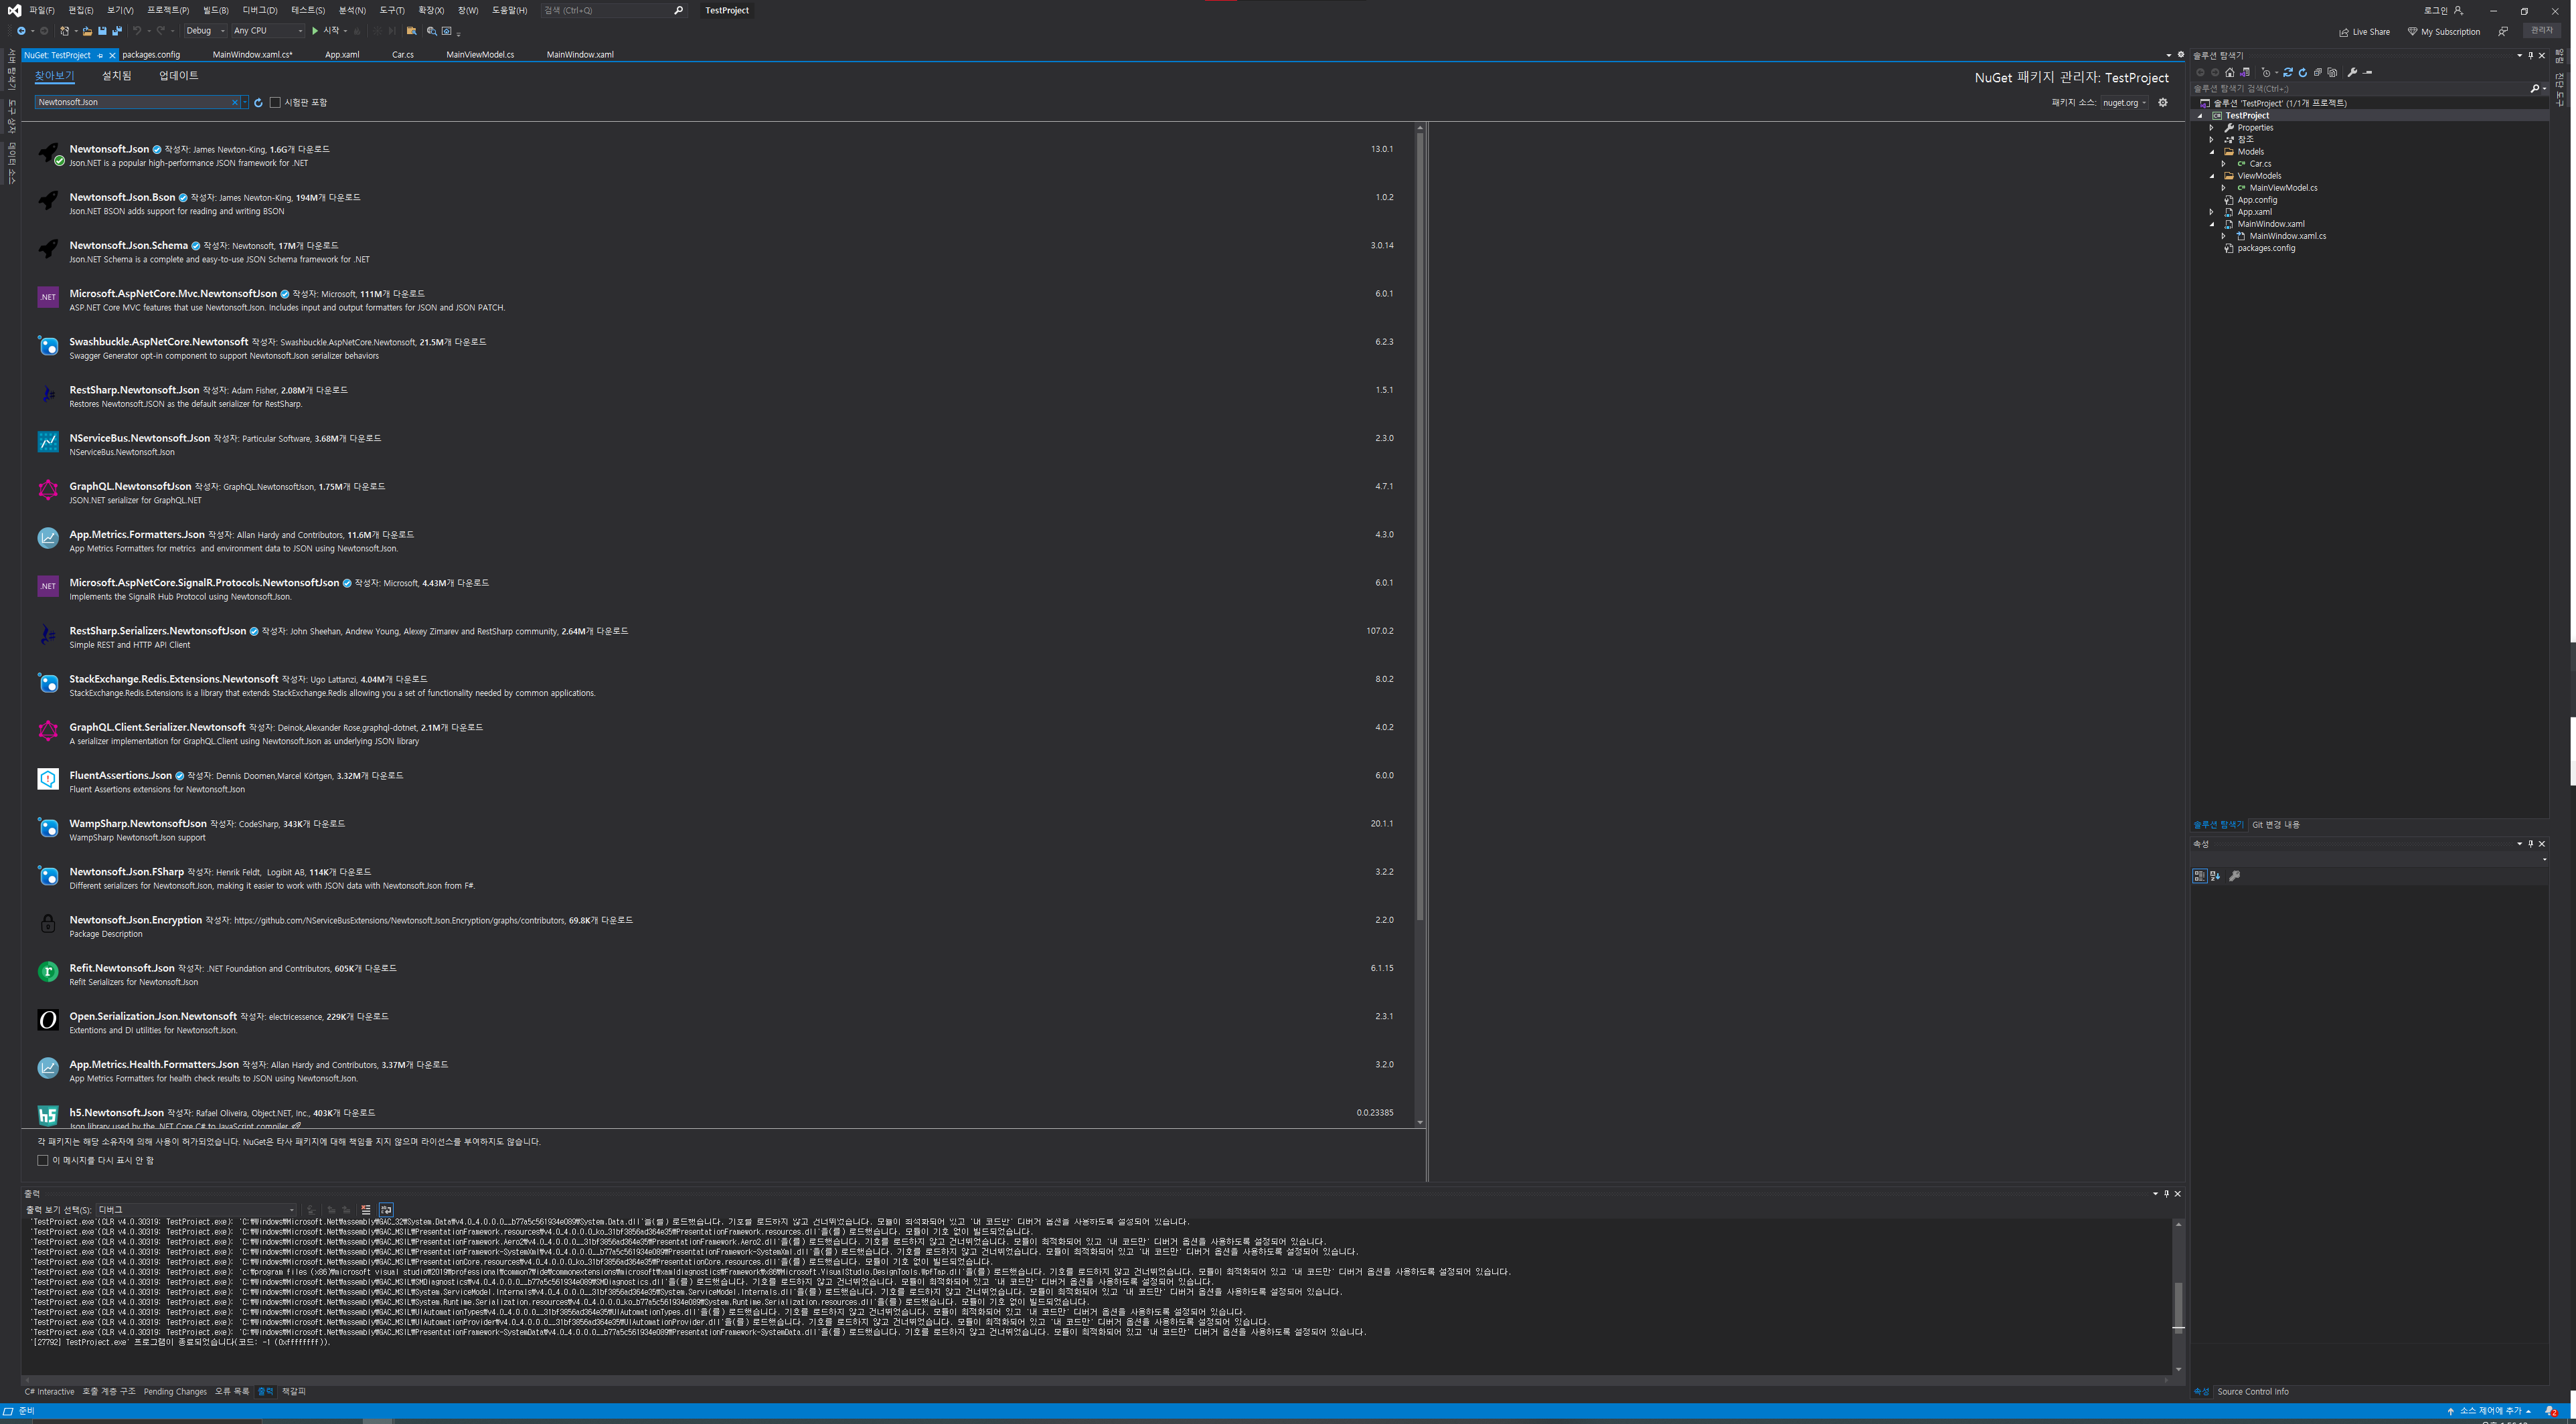
Task: Select packages.config in Solution Explorer
Action: click(x=2266, y=248)
